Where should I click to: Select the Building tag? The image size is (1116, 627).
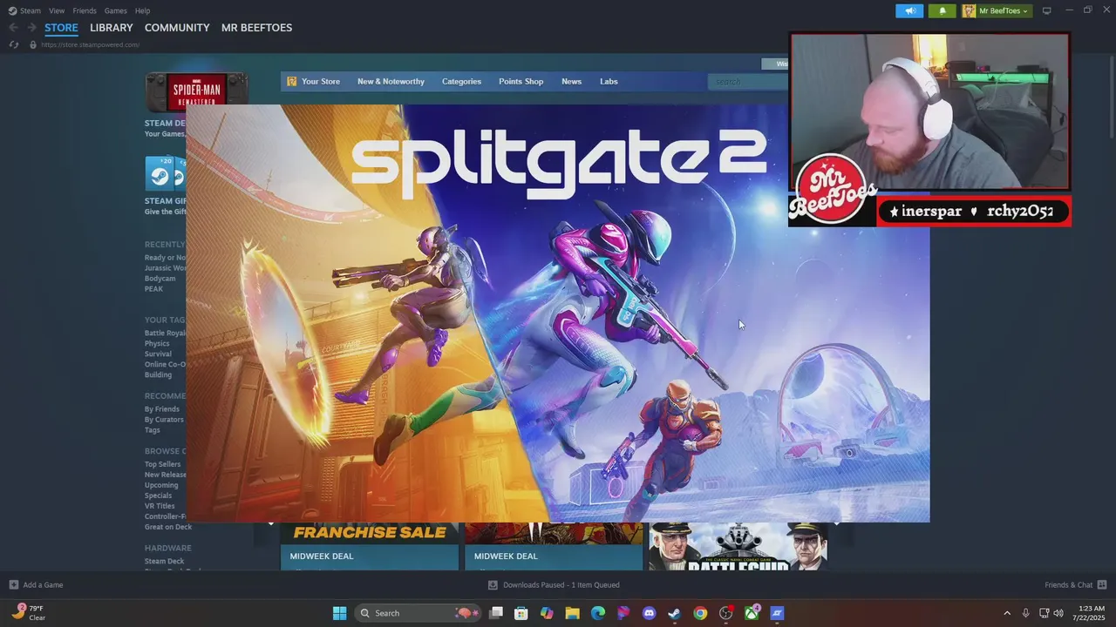point(158,374)
